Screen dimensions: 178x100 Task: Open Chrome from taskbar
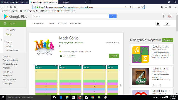click(x=93, y=97)
